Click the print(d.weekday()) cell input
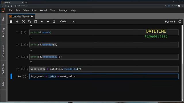 tap(104, 45)
